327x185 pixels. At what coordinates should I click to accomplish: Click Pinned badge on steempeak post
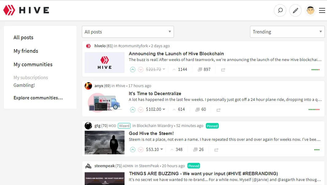194,166
